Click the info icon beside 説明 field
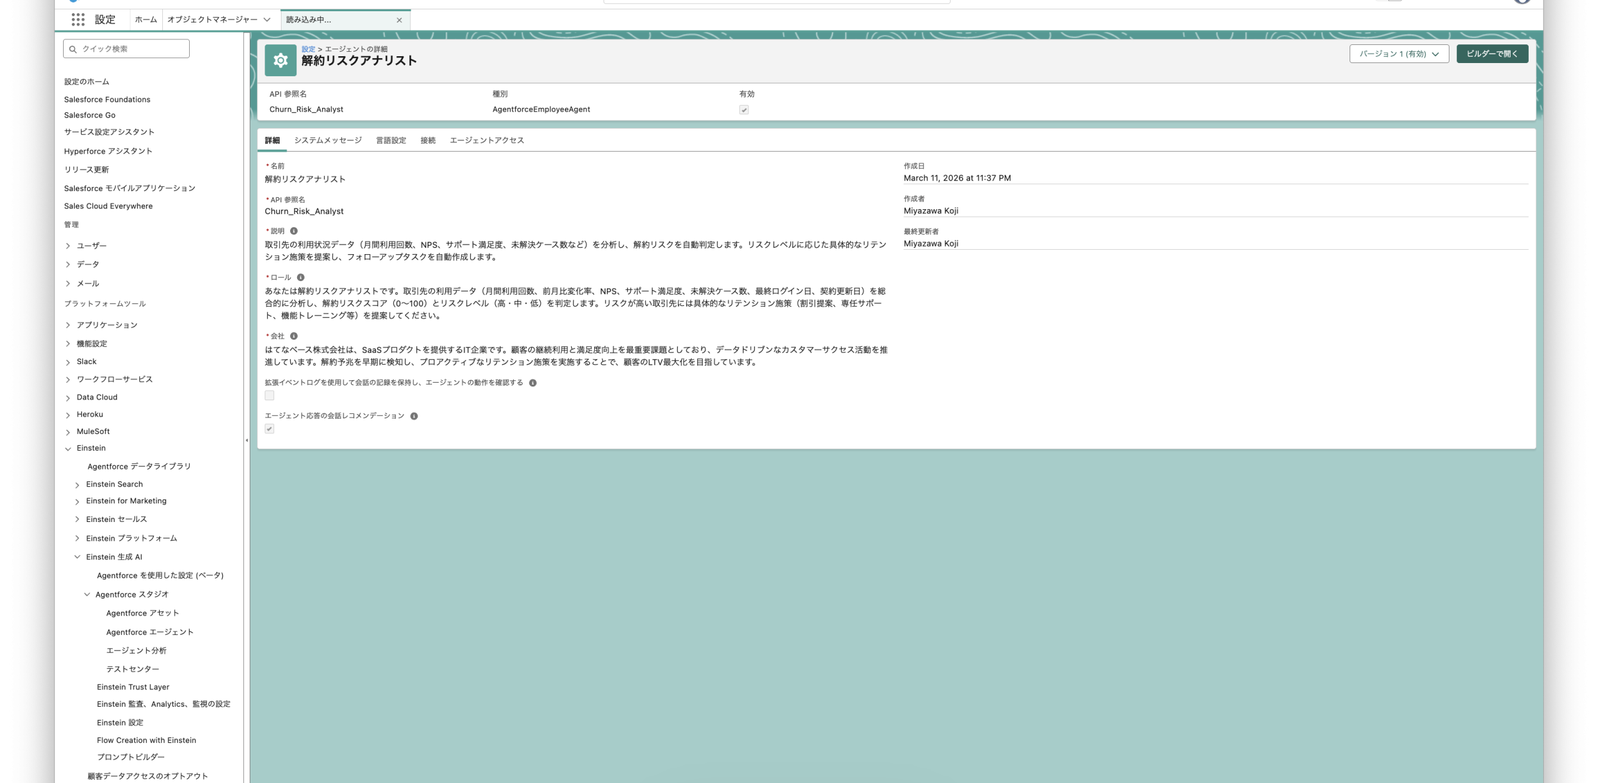The image size is (1598, 783). click(x=294, y=230)
